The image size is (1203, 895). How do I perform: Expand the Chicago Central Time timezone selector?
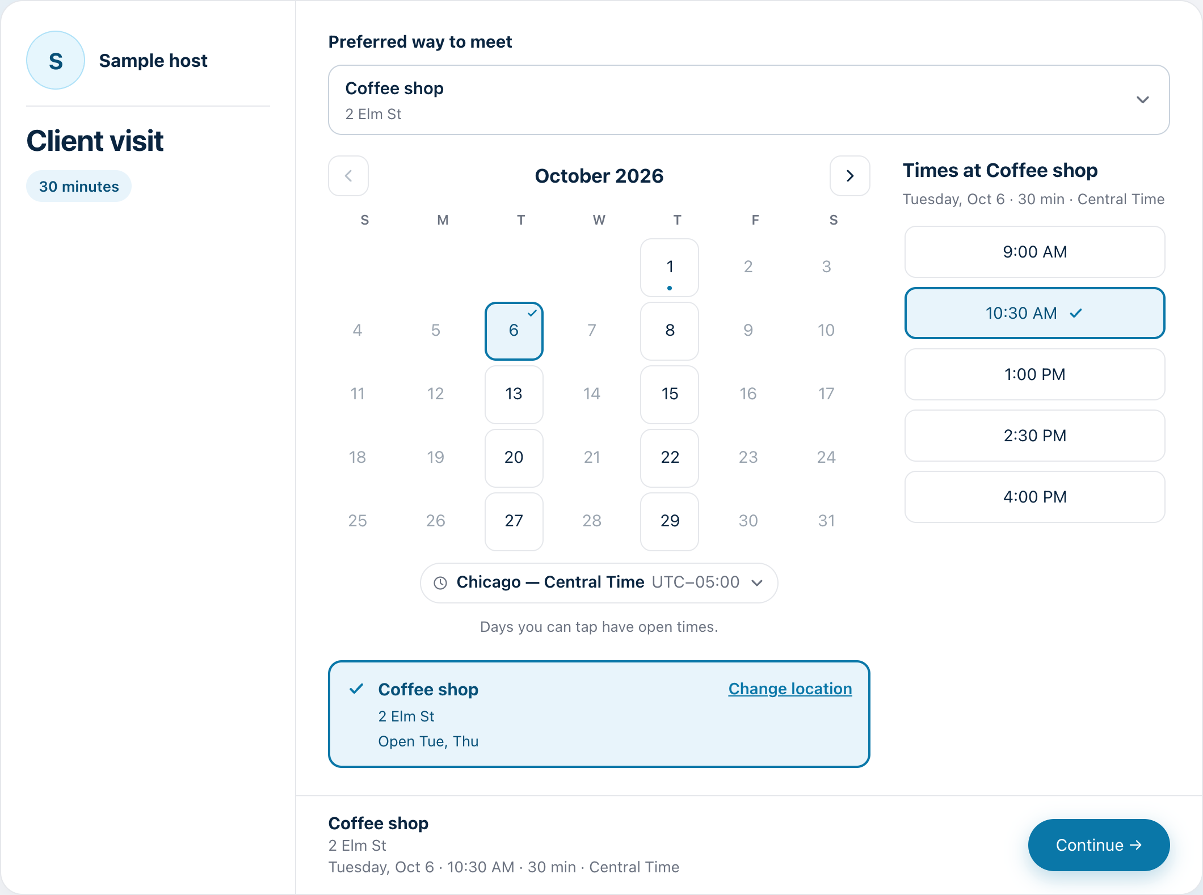(x=599, y=582)
